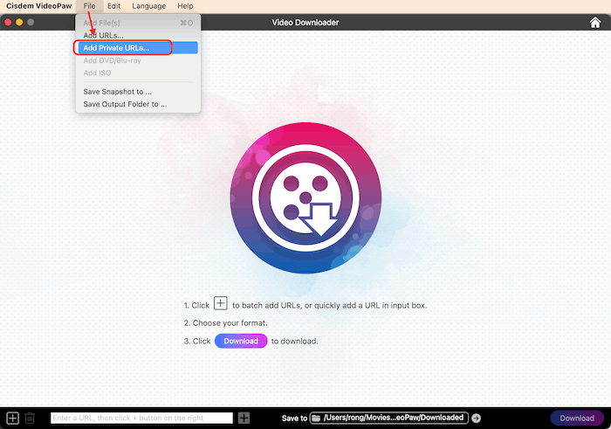Select Add URLs... menu item

click(103, 35)
